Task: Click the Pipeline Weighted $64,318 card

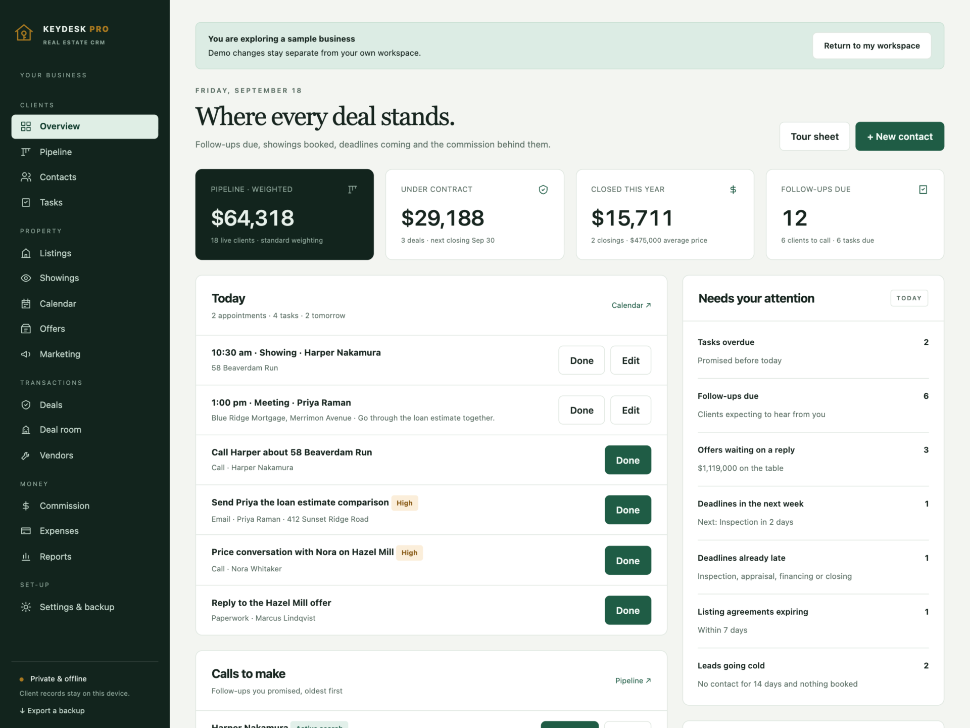Action: [x=284, y=214]
